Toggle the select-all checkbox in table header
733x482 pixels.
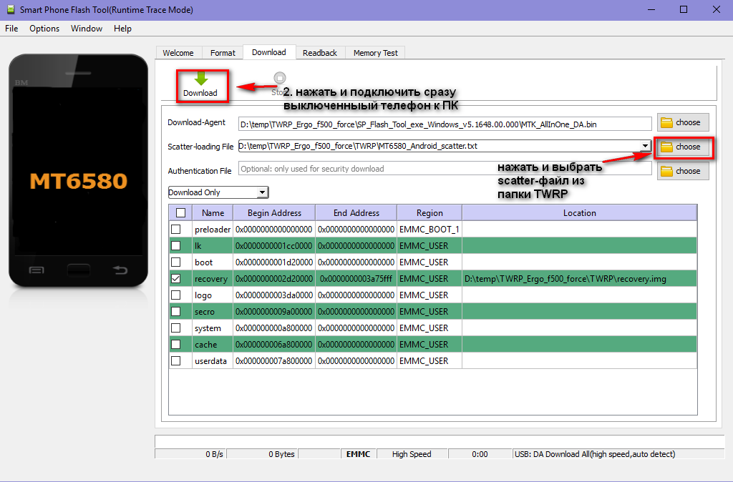point(180,212)
